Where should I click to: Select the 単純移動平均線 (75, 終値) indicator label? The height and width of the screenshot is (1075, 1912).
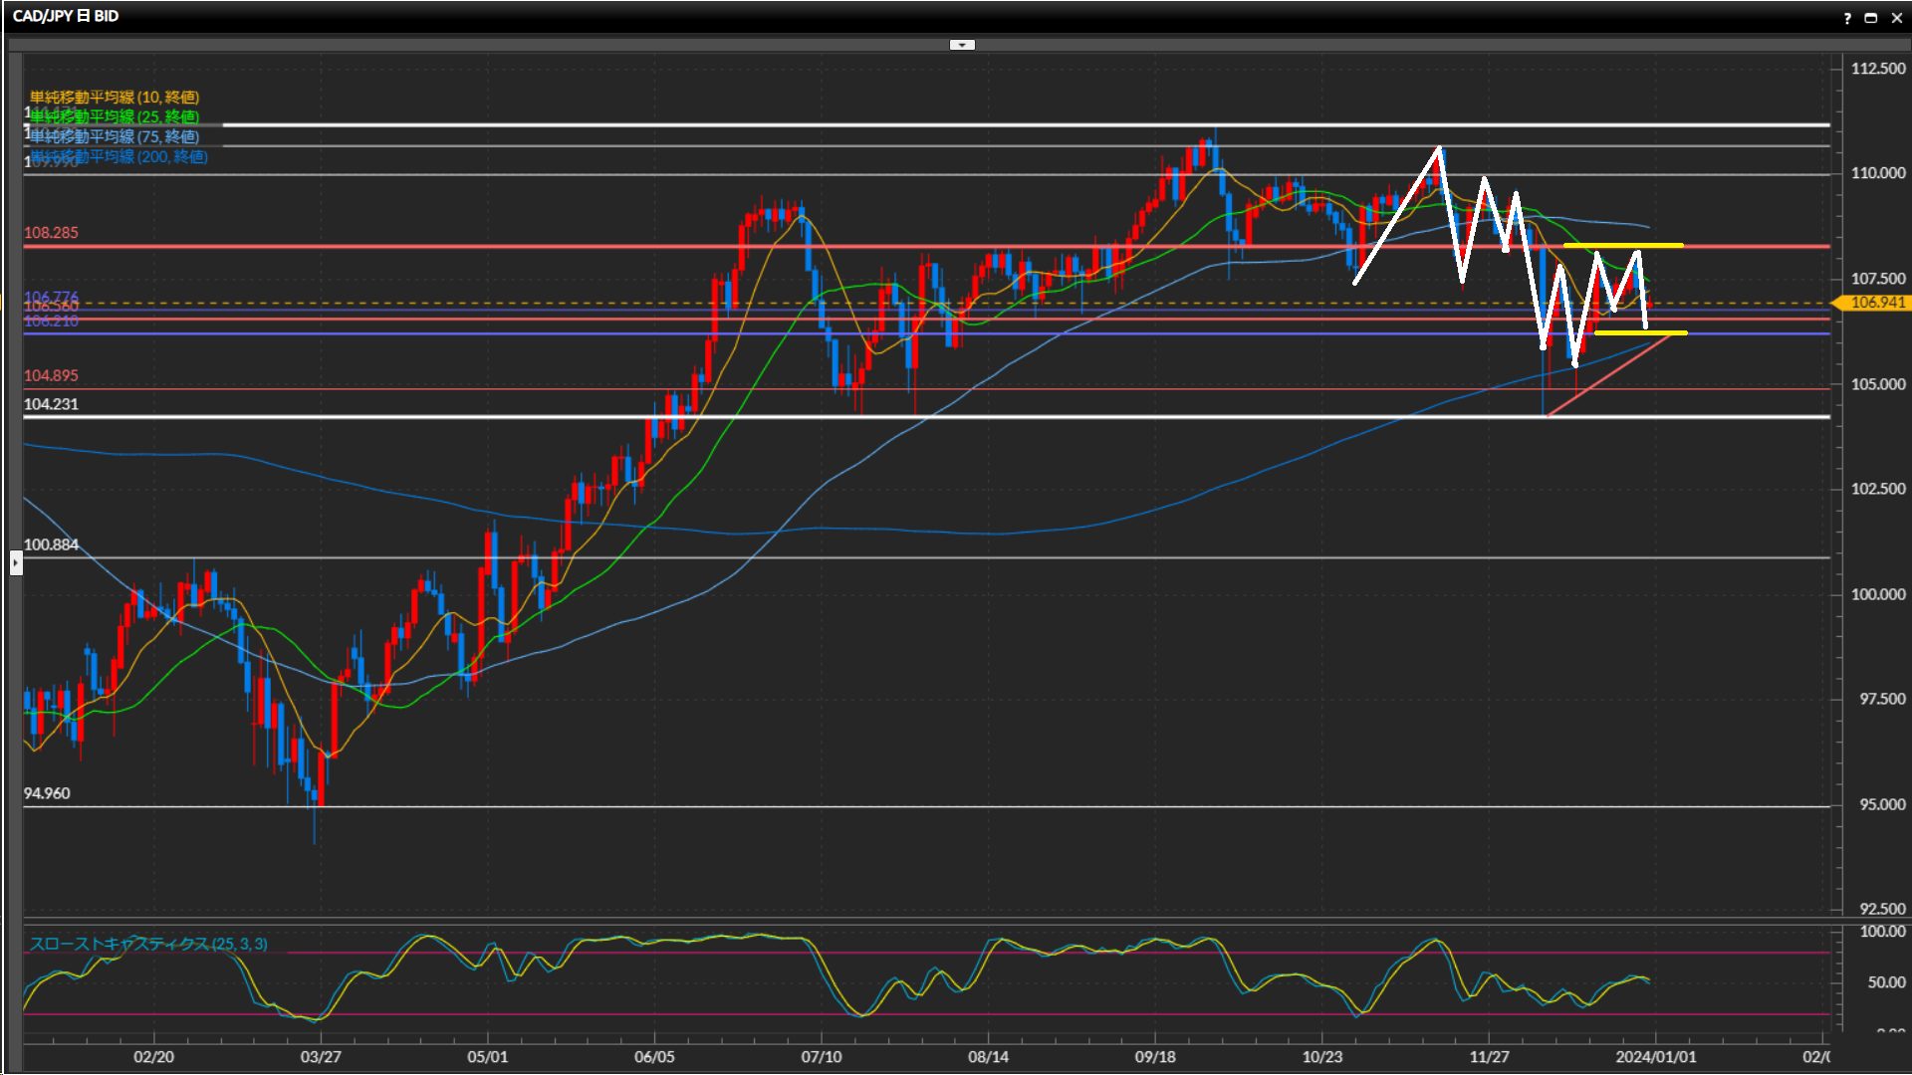click(115, 136)
